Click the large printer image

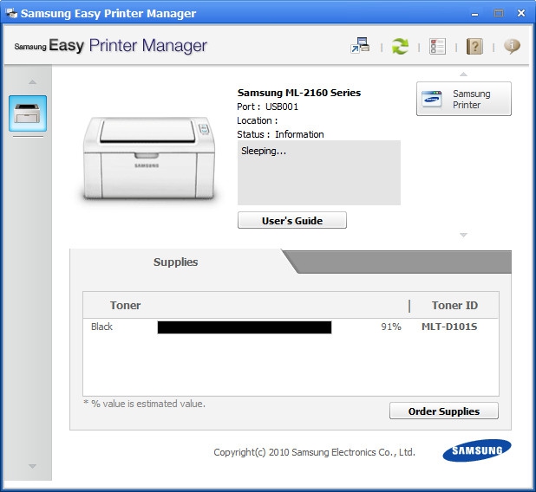pyautogui.click(x=149, y=158)
